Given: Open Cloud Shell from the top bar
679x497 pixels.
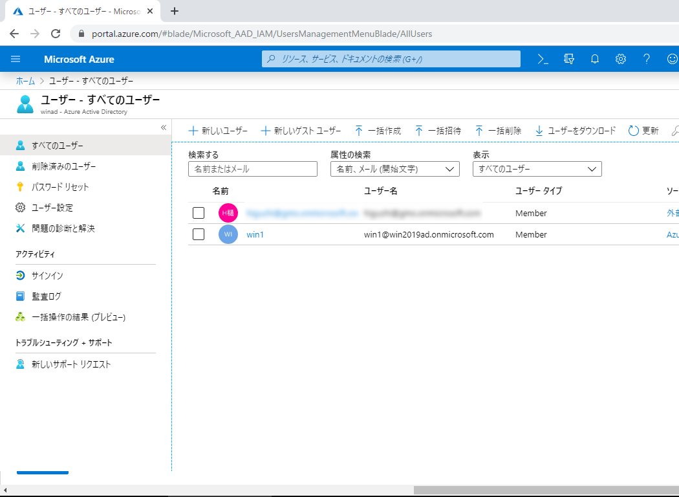Looking at the screenshot, I should 543,59.
